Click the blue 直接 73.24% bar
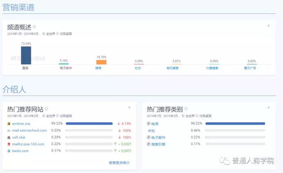 [x=26, y=55]
